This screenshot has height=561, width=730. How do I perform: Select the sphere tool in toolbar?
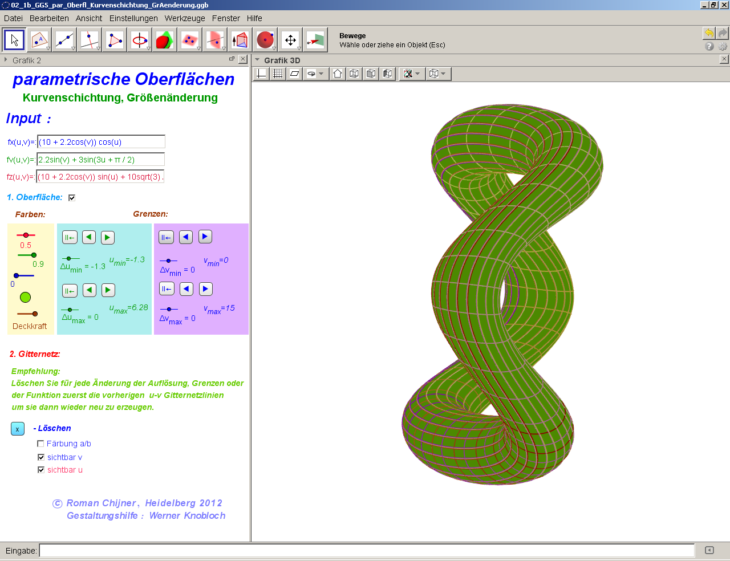click(x=265, y=40)
